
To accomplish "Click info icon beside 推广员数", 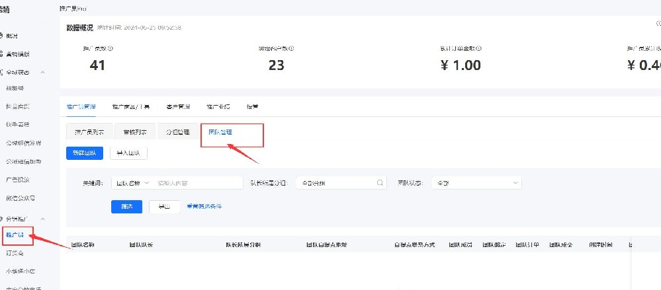I will click(x=110, y=48).
